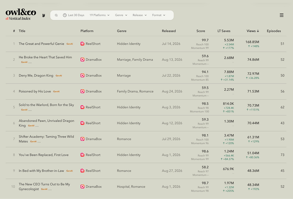The height and width of the screenshot is (199, 293).
Task: Click the search magnifier icon
Action: [56, 15]
